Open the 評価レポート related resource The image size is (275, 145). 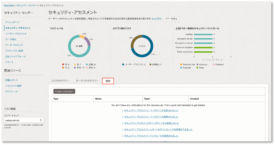tap(12, 80)
